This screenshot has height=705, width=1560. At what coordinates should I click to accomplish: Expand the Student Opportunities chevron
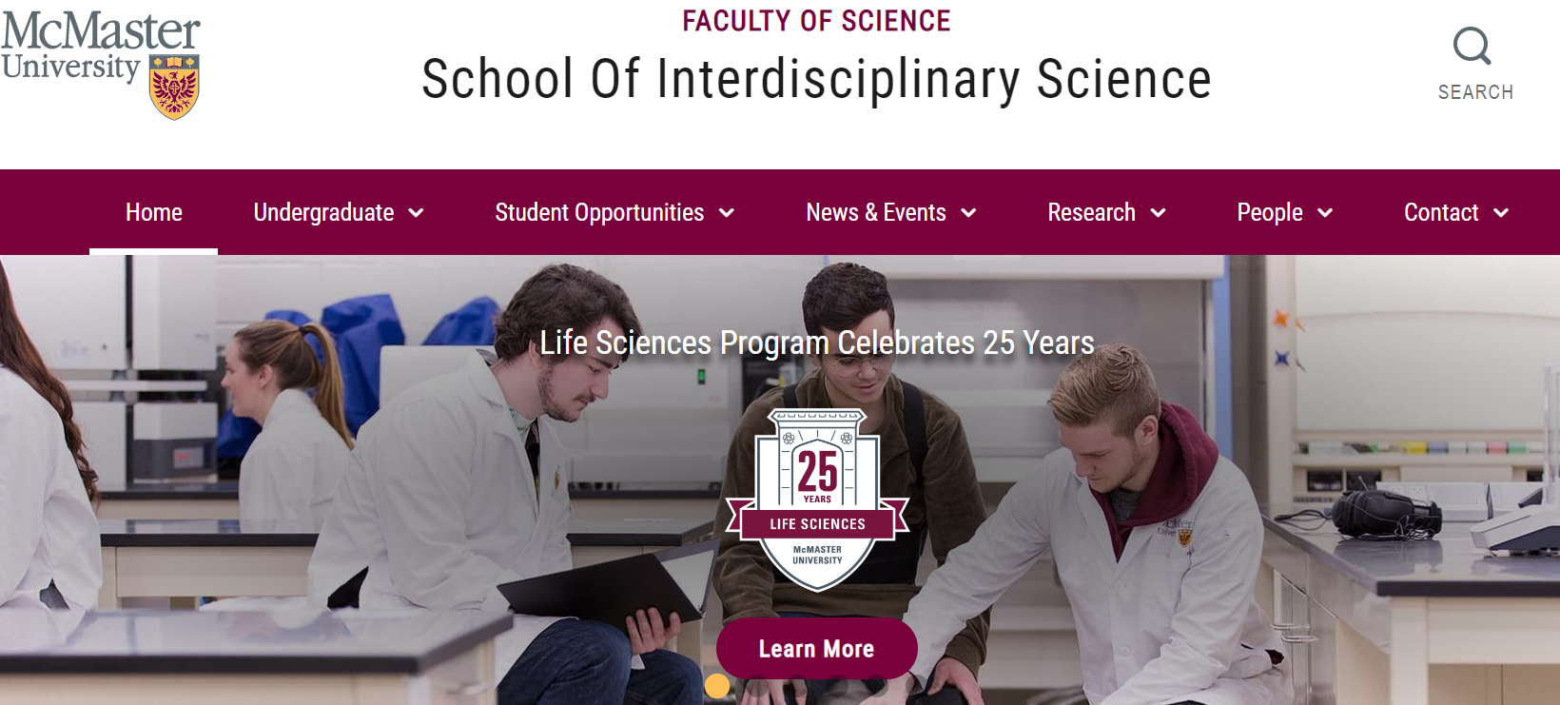[x=727, y=213]
